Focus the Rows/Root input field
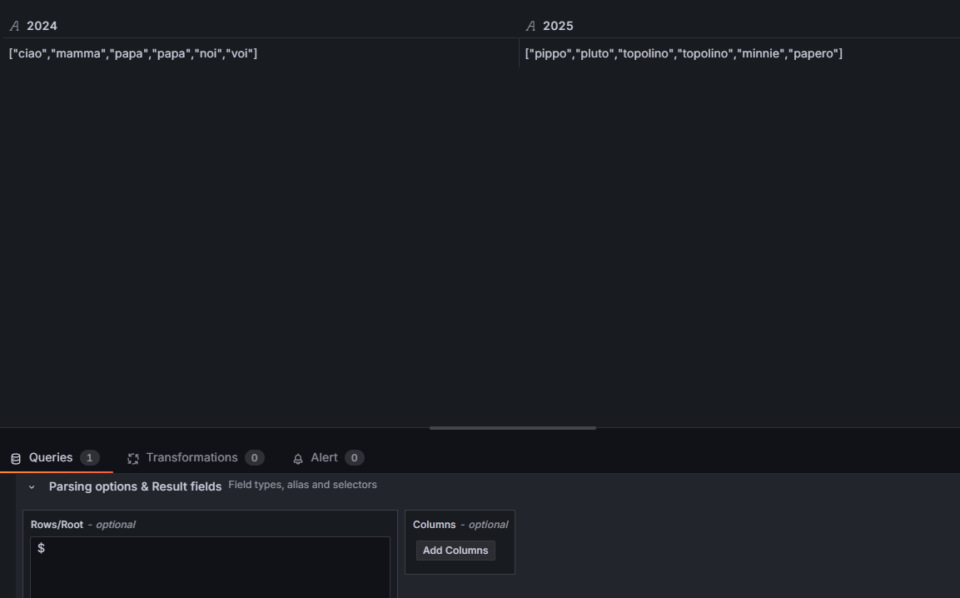 210,567
